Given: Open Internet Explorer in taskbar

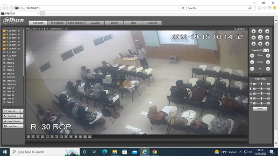Looking at the screenshot, I should 145,152.
